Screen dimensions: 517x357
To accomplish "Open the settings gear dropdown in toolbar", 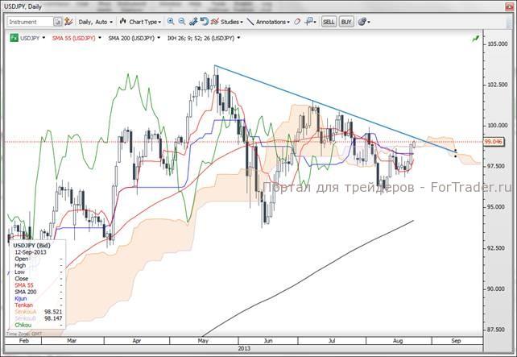I will coord(364,22).
